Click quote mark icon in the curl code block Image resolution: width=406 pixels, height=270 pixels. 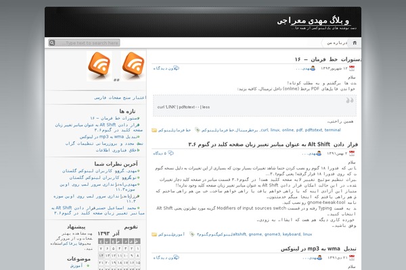tap(350, 101)
